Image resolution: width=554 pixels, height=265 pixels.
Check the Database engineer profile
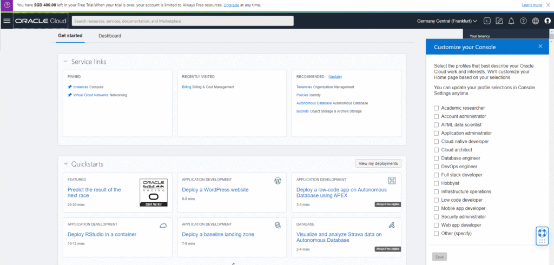[437, 158]
